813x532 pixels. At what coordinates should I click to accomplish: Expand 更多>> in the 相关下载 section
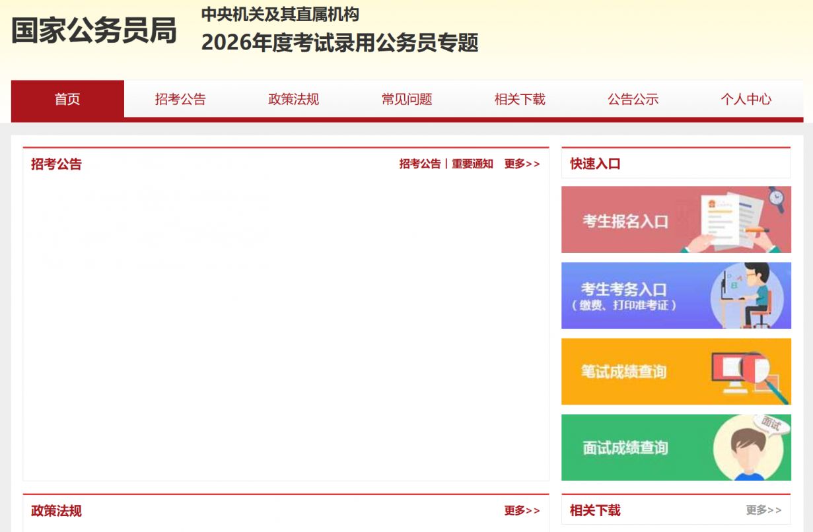click(x=763, y=510)
